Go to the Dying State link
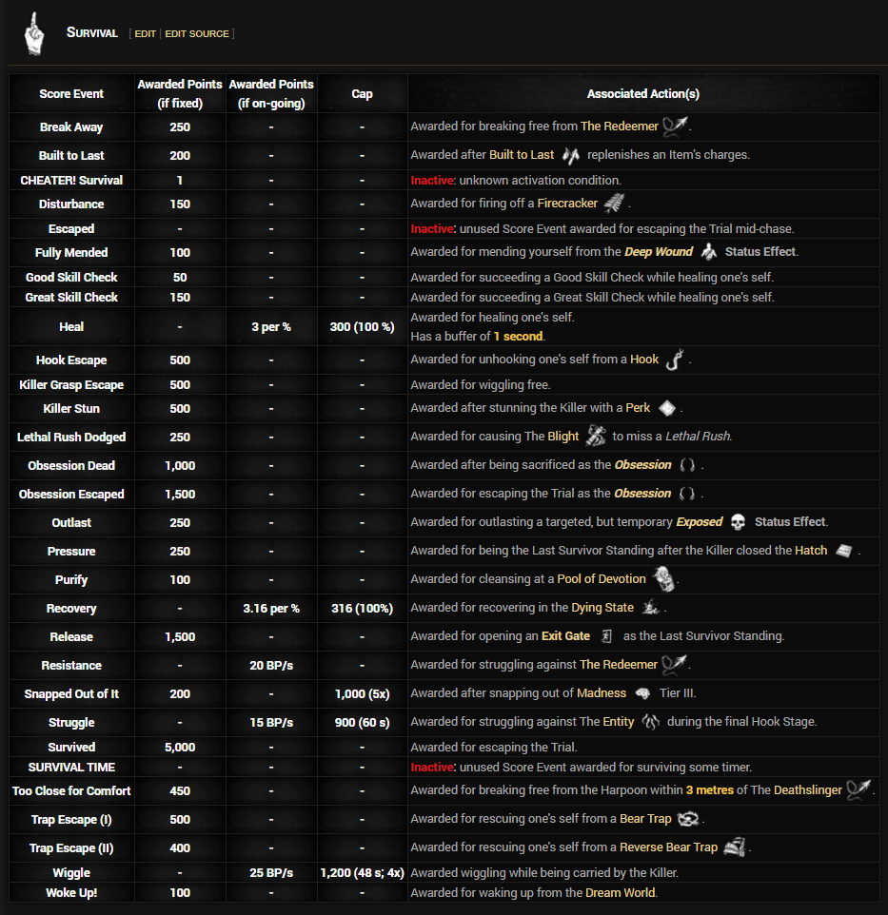The width and height of the screenshot is (888, 915). pyautogui.click(x=602, y=608)
